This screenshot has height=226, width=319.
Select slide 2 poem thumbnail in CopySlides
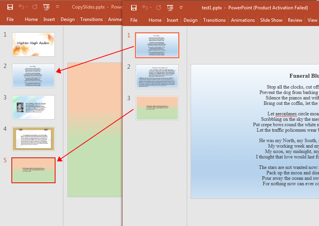33,76
